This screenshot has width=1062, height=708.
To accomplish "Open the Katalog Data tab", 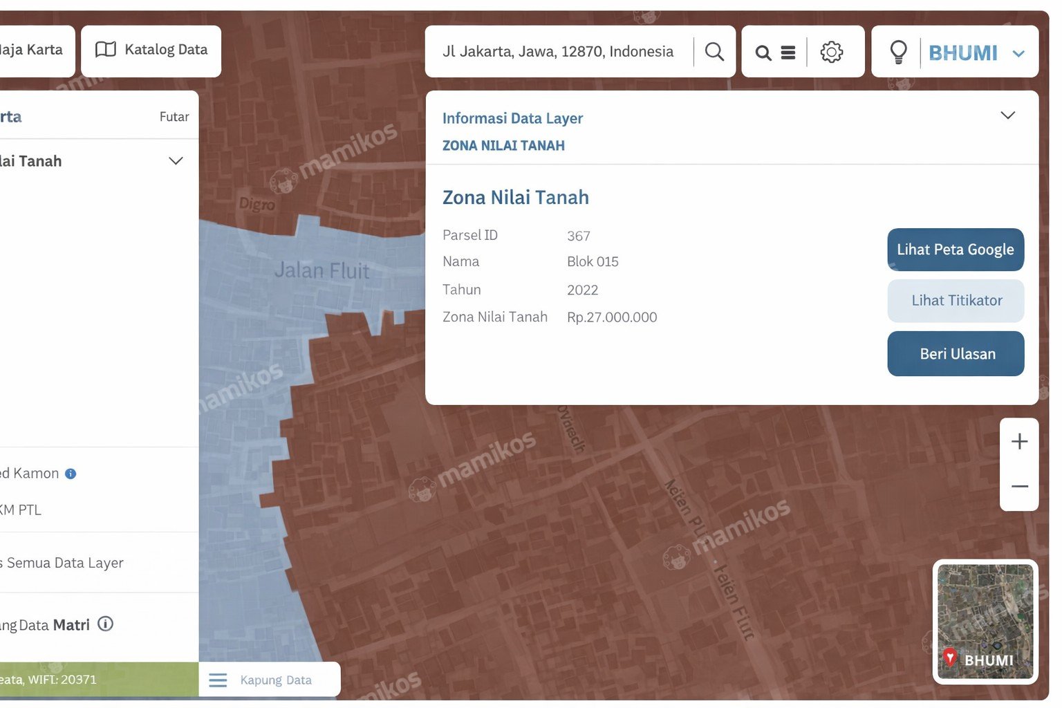I will 151,50.
